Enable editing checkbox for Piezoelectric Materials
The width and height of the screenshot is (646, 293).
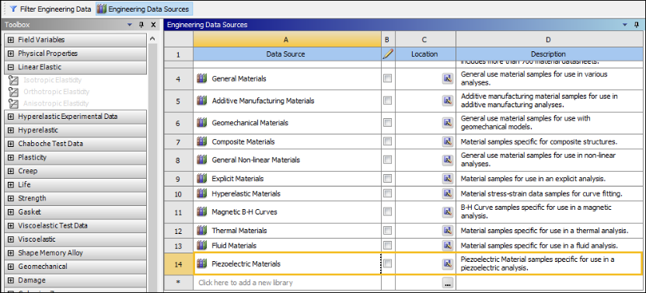[387, 263]
